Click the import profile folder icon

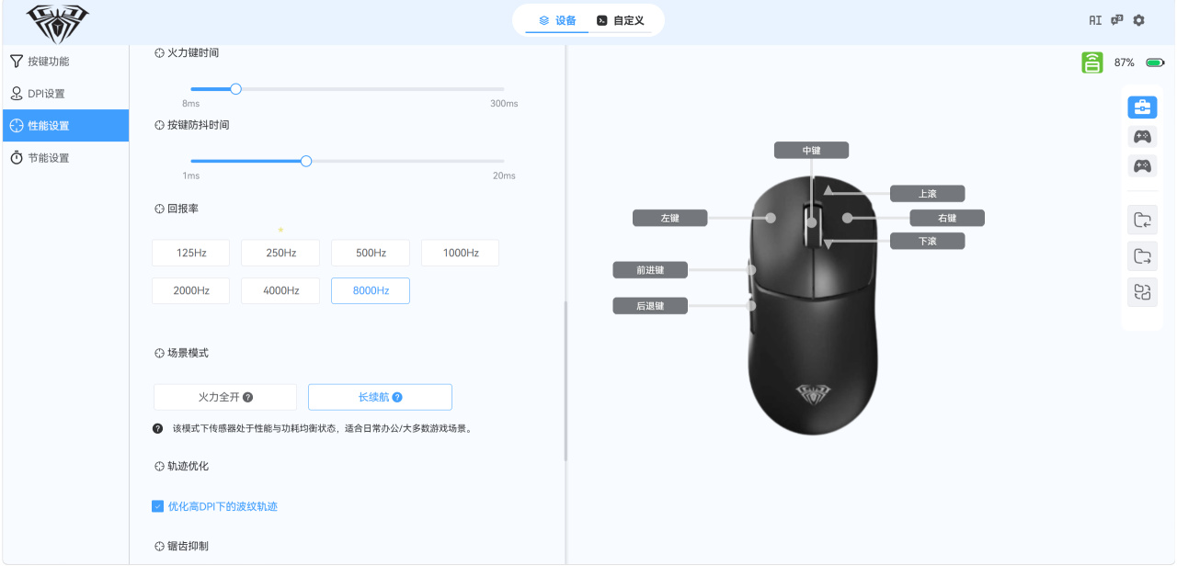[1142, 220]
